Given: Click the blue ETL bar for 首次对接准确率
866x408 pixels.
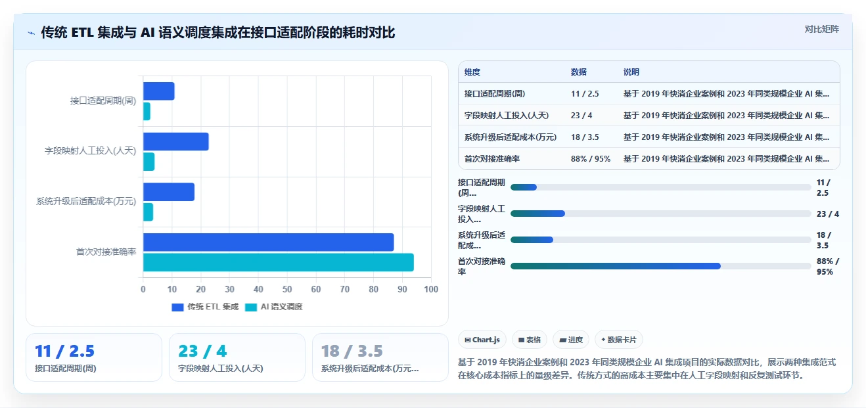Looking at the screenshot, I should click(269, 242).
